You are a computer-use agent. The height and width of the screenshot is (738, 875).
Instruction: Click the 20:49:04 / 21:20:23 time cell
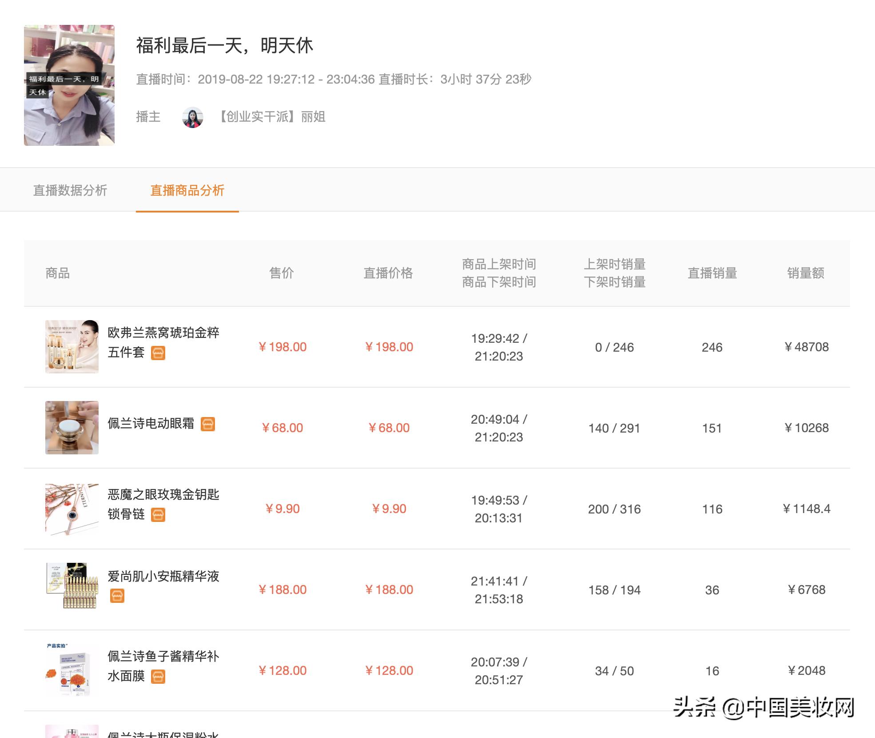(x=499, y=428)
